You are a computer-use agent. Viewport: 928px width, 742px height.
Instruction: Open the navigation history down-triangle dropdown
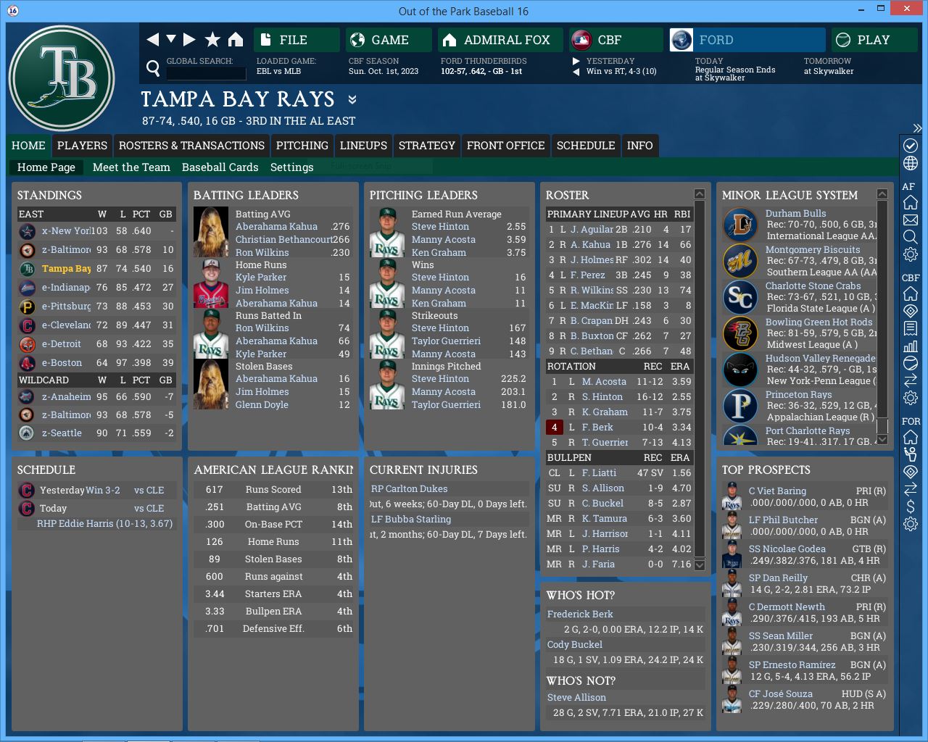(x=171, y=39)
